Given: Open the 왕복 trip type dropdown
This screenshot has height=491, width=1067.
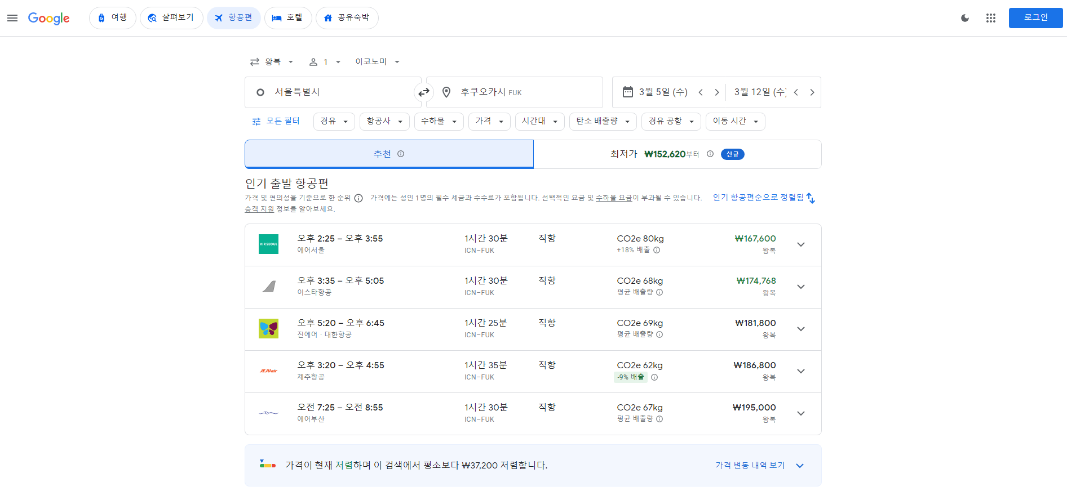Looking at the screenshot, I should [x=272, y=62].
